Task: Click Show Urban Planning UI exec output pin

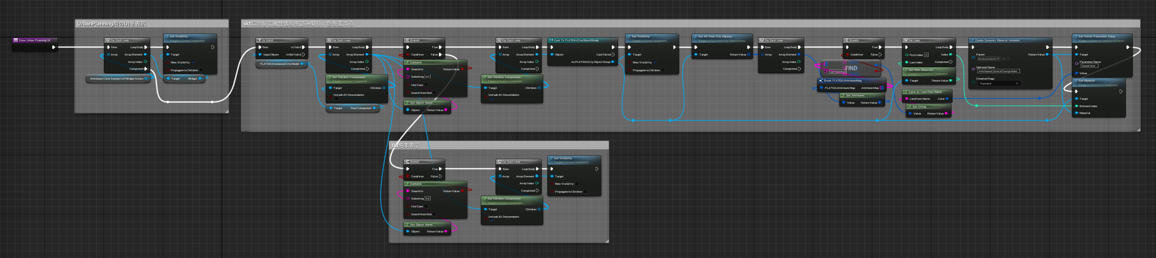Action: point(54,47)
